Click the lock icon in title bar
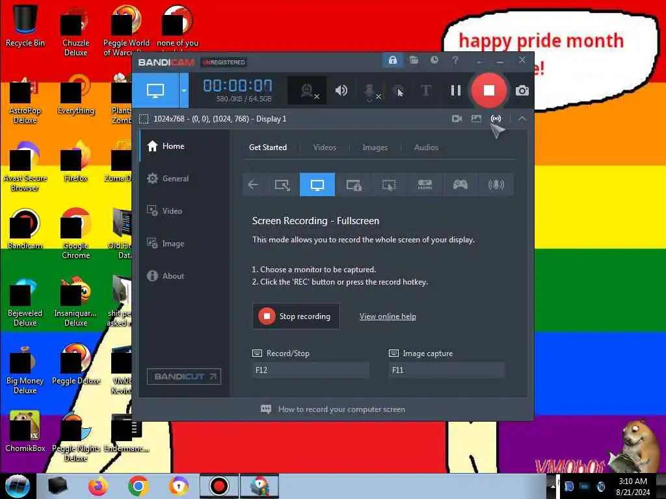 click(x=392, y=60)
